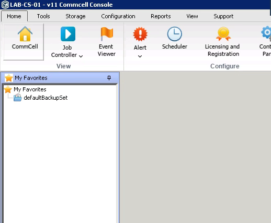Open the CommCell home view
Screen dimensions: 271x223
click(x=24, y=42)
